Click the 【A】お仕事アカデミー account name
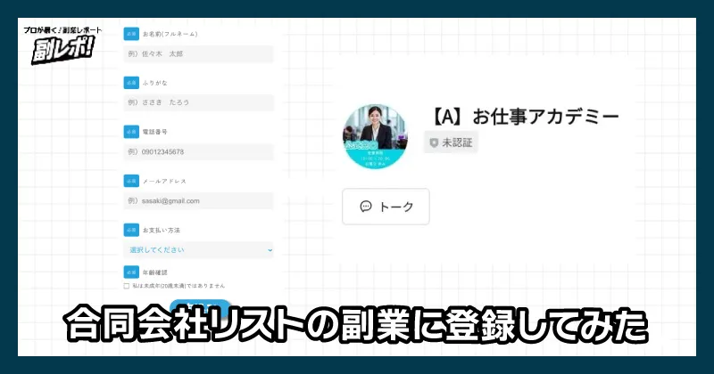714x374 pixels. click(524, 117)
